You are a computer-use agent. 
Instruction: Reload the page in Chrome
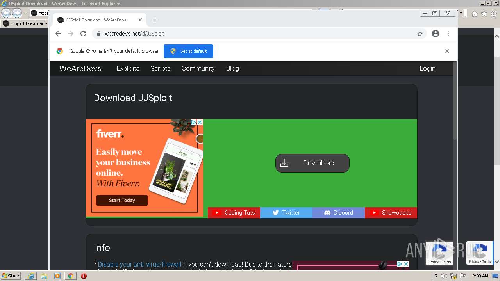click(83, 34)
